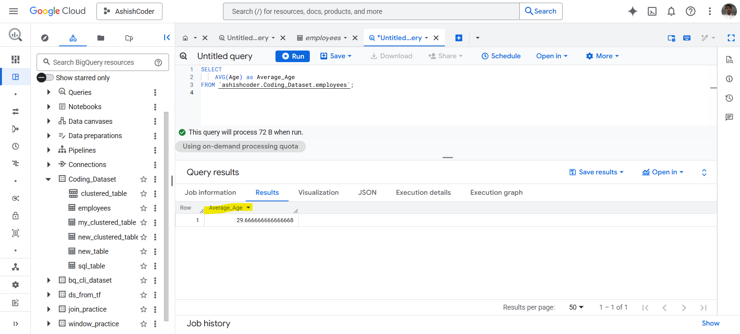Image resolution: width=740 pixels, height=334 pixels.
Task: Expand or collapse the results panel
Action: click(x=704, y=172)
